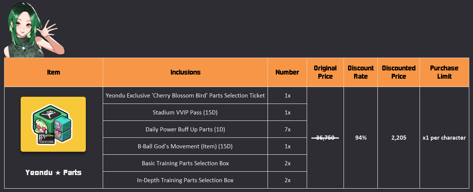This screenshot has height=192, width=473.
Task: Click the Stadium VVIP Pass (15D) entry
Action: tap(185, 113)
